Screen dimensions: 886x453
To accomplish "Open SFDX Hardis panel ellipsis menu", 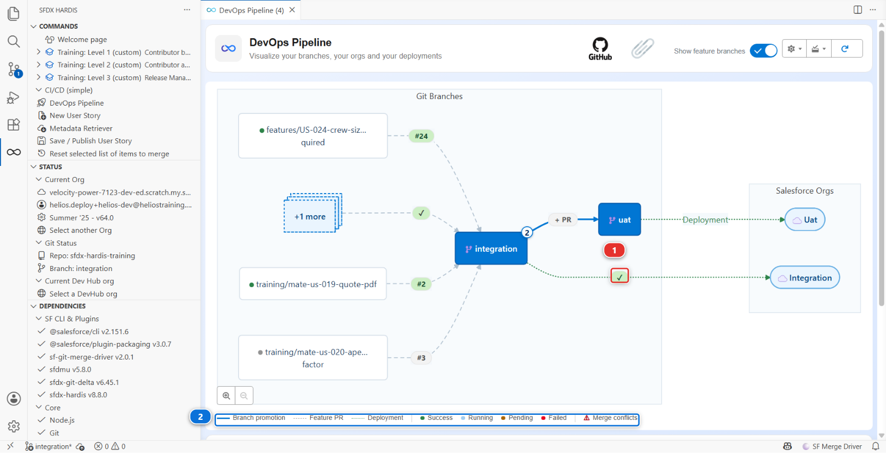I will click(187, 10).
